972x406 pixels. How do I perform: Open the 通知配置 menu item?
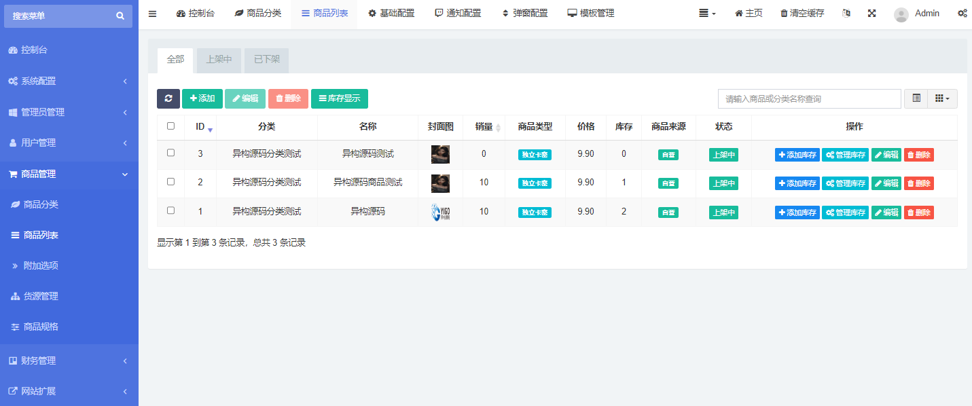[459, 12]
